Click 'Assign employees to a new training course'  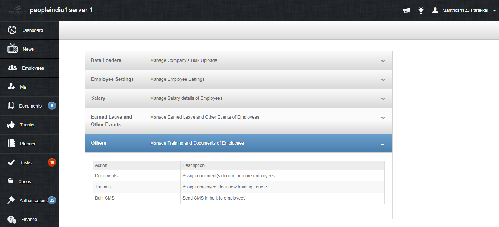click(225, 187)
